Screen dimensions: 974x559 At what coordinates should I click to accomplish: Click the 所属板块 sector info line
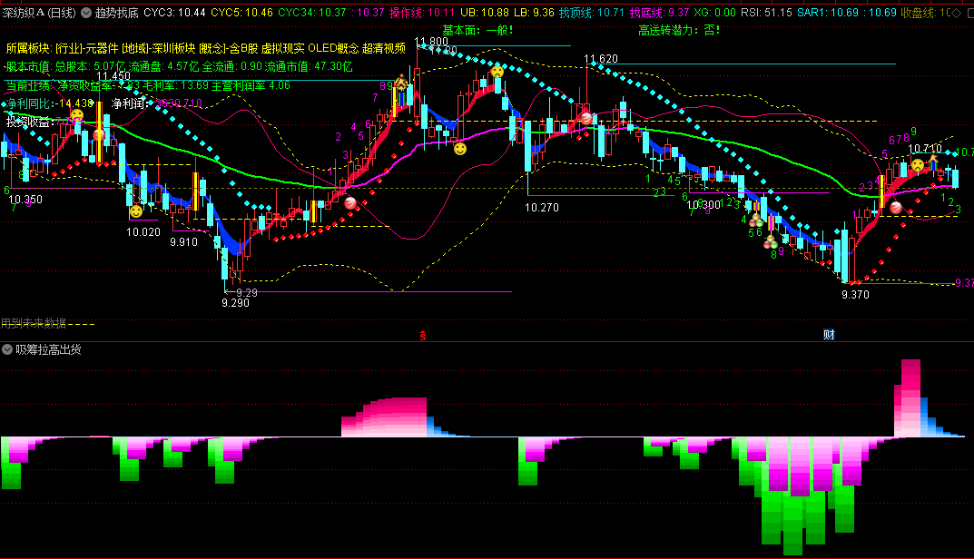206,48
